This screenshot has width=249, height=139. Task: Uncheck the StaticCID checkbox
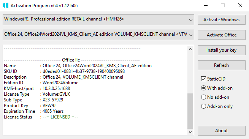[203, 79]
